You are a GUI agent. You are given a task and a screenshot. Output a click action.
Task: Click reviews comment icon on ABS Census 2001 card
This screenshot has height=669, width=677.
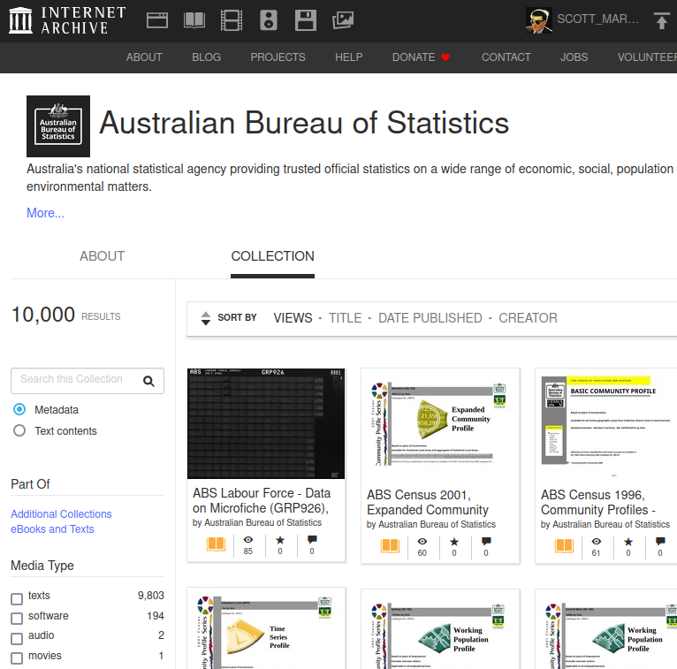(486, 541)
